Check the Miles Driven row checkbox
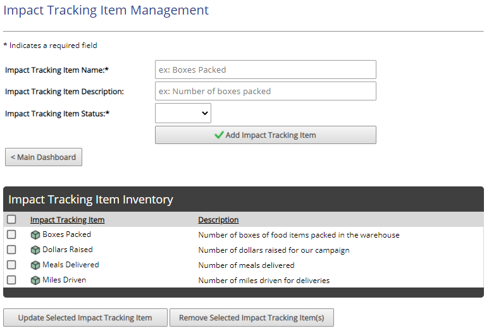Screen dimensions: 489x333 pyautogui.click(x=11, y=280)
